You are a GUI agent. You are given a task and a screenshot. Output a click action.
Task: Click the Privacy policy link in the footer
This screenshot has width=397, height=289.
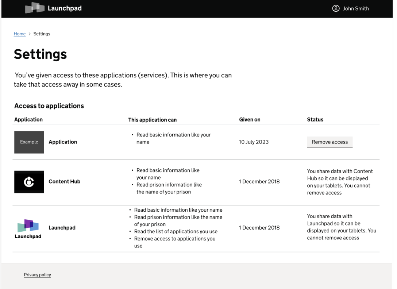point(37,275)
